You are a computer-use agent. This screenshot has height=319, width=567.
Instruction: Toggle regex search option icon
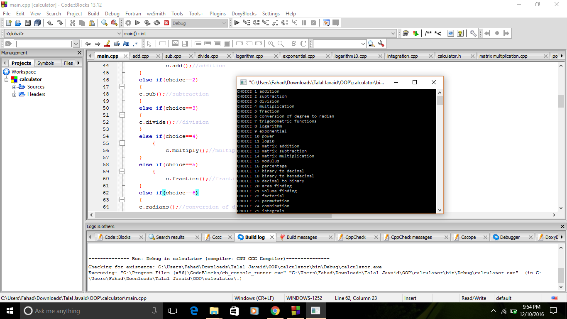136,44
